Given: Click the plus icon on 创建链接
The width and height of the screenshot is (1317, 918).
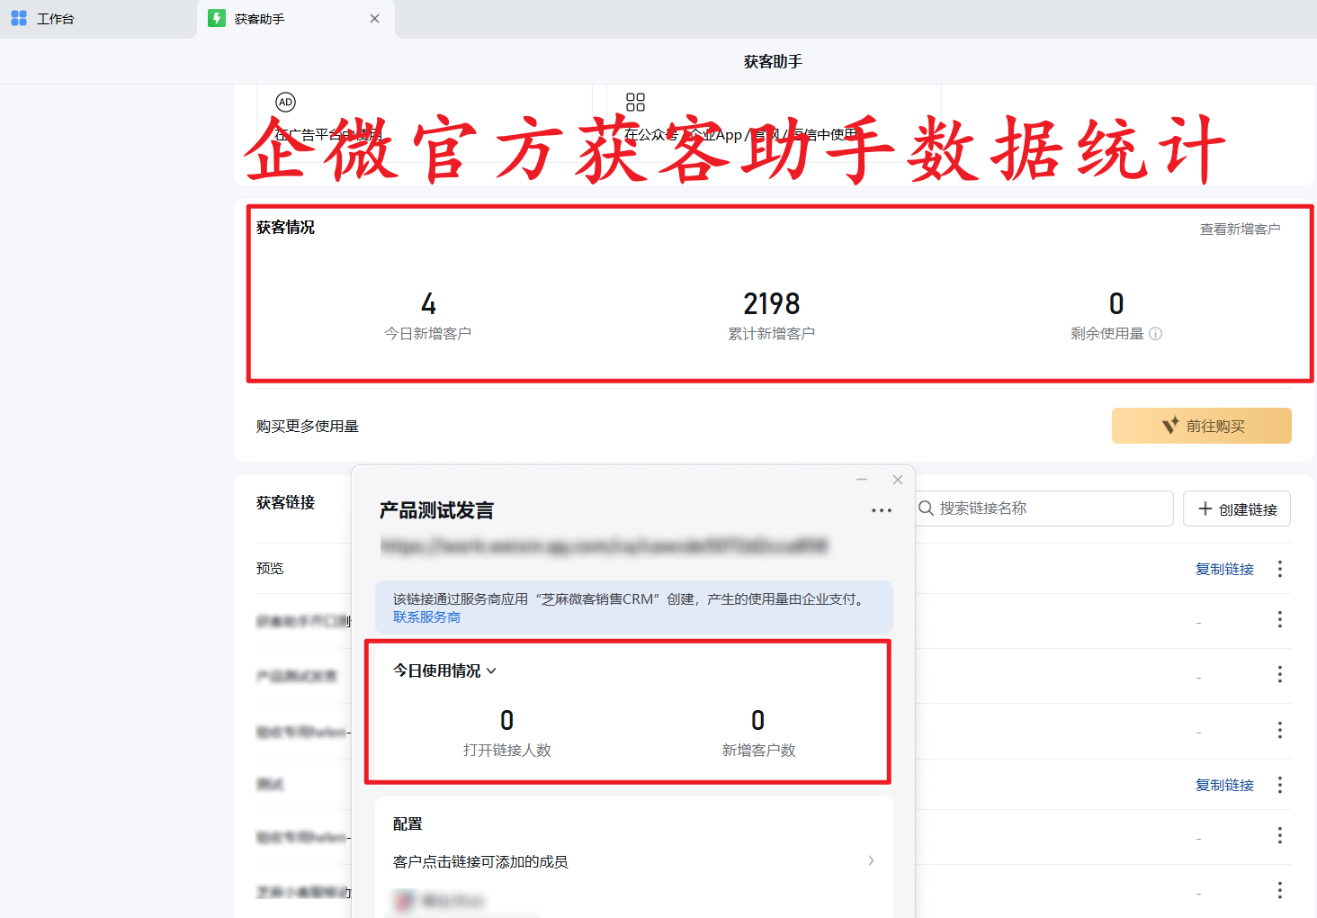Looking at the screenshot, I should (x=1205, y=508).
